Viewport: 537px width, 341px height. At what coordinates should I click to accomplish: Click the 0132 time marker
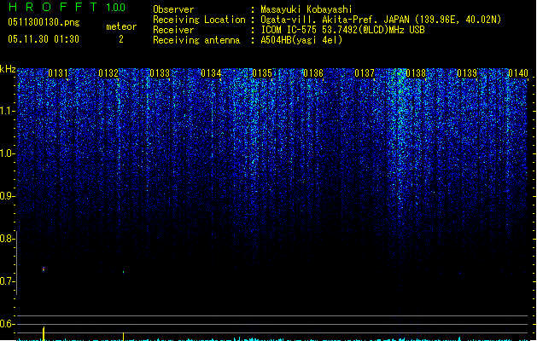108,73
